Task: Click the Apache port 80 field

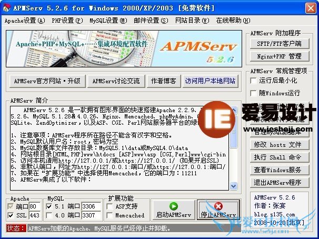Action: tap(35, 207)
